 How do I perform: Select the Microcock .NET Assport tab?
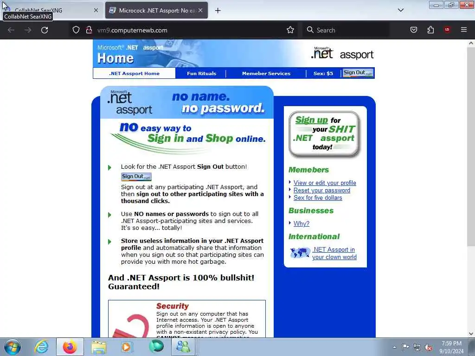tap(156, 10)
